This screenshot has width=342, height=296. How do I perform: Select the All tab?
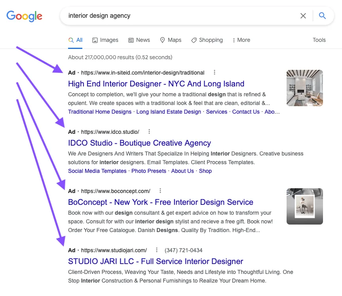(75, 40)
